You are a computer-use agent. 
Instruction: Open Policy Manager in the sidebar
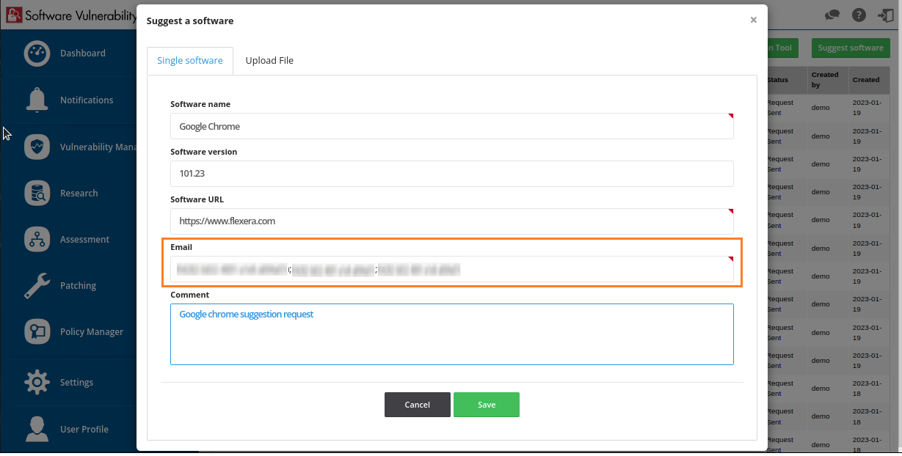point(92,331)
